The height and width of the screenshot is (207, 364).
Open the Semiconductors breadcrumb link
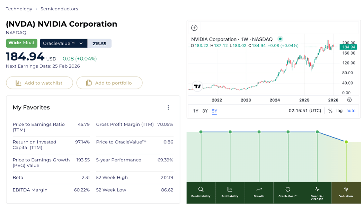pyautogui.click(x=59, y=9)
